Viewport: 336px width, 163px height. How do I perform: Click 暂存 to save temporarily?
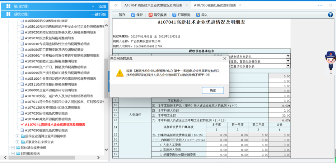(122, 15)
